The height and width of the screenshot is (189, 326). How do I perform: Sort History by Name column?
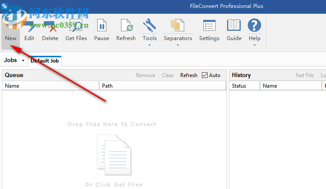pyautogui.click(x=291, y=85)
